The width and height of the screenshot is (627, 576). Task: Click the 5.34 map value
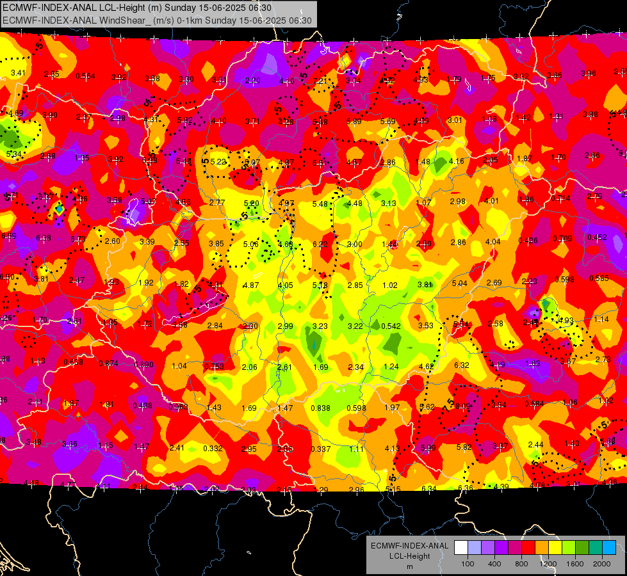coord(13,154)
